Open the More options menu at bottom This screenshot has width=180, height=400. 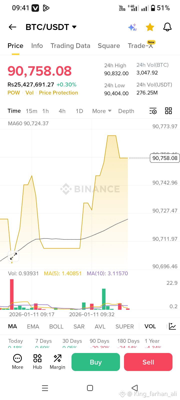click(17, 361)
